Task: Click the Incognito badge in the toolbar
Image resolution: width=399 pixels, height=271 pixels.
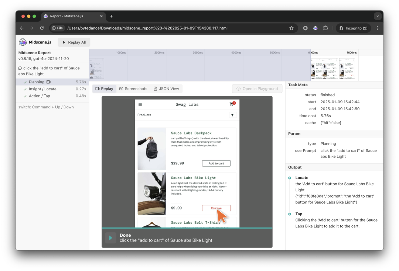Action: (353, 28)
